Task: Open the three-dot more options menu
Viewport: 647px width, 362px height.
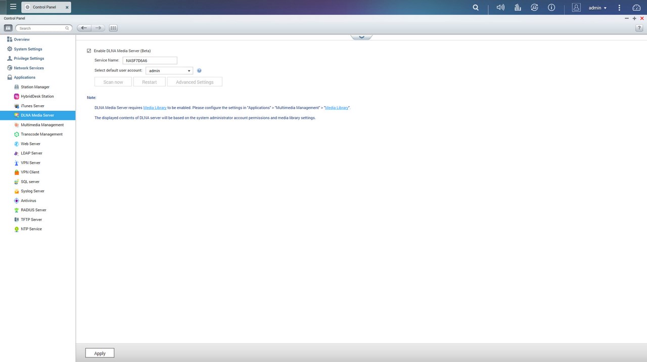Action: point(620,8)
